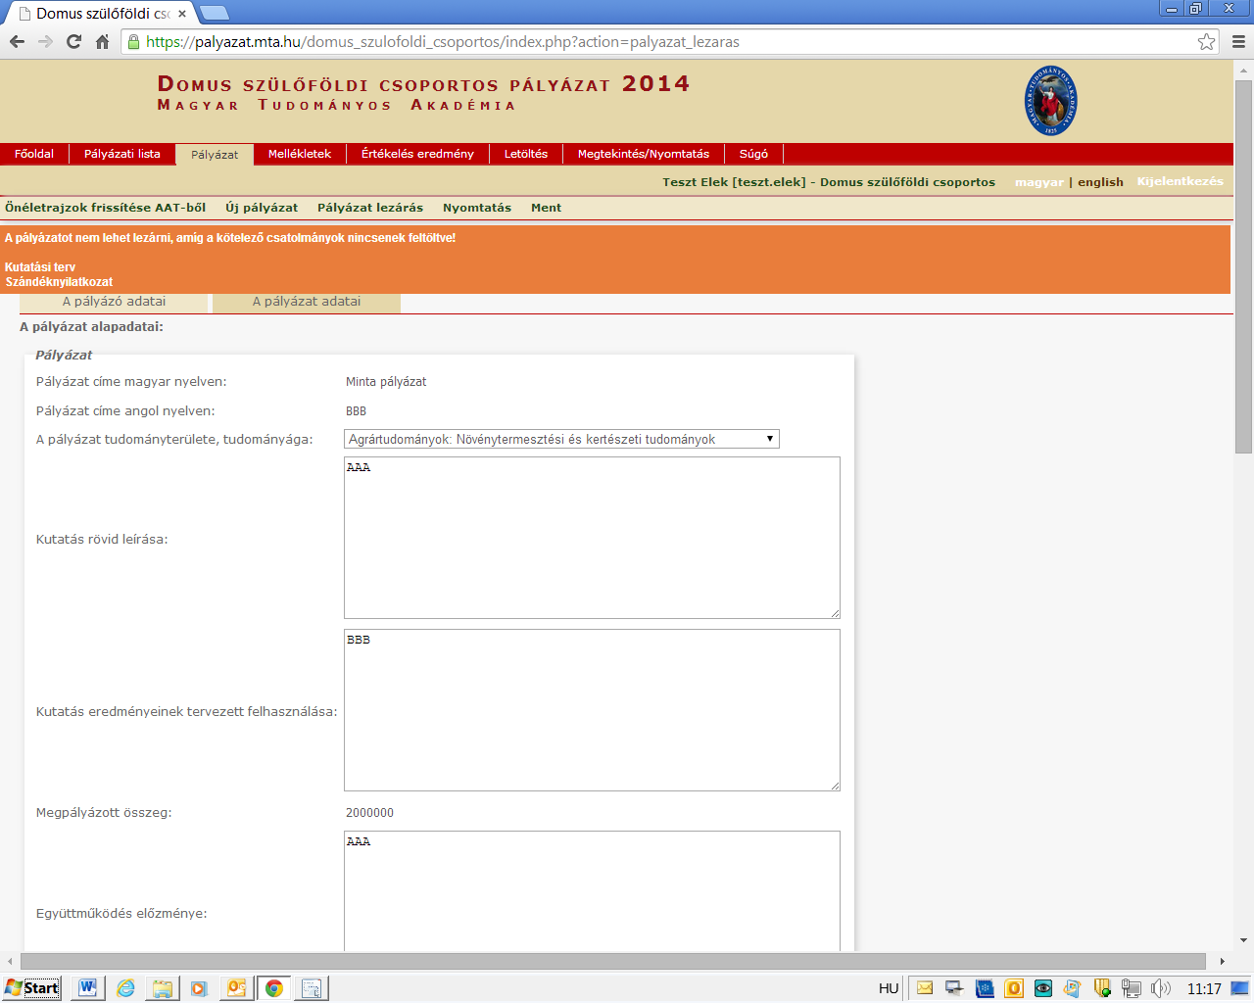
Task: Open Word from the taskbar
Action: [x=87, y=987]
